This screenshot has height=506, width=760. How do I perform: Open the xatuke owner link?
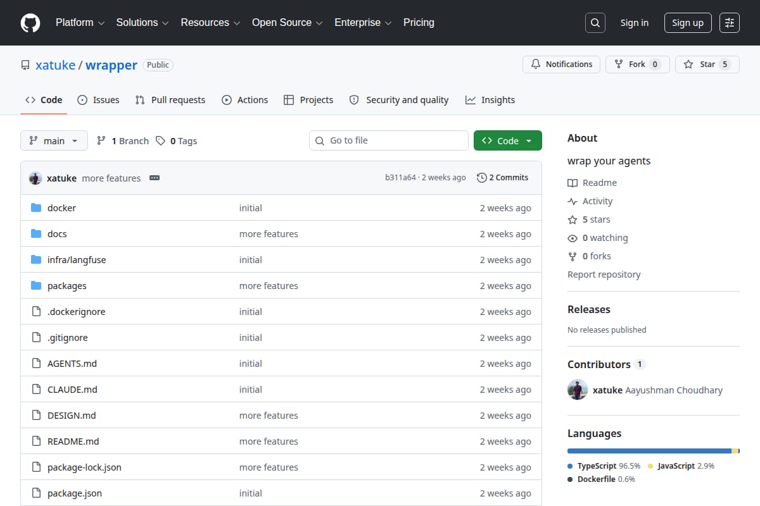[x=55, y=65]
